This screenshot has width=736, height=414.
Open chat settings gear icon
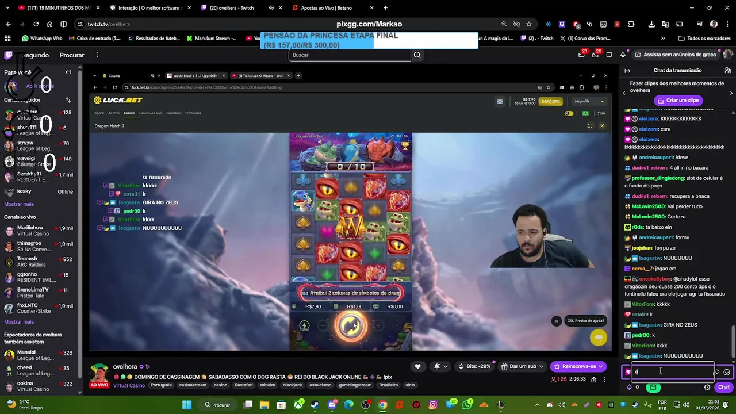[x=707, y=387]
